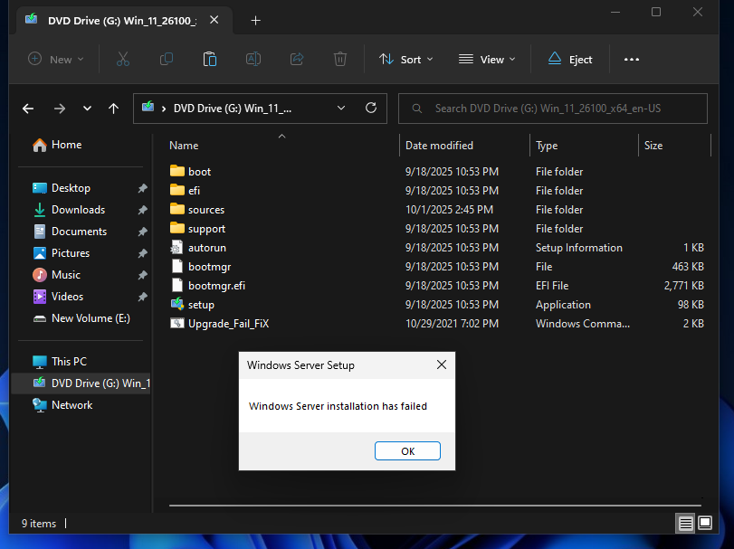The height and width of the screenshot is (549, 734).
Task: Expand the recent locations chevron
Action: pyautogui.click(x=87, y=109)
